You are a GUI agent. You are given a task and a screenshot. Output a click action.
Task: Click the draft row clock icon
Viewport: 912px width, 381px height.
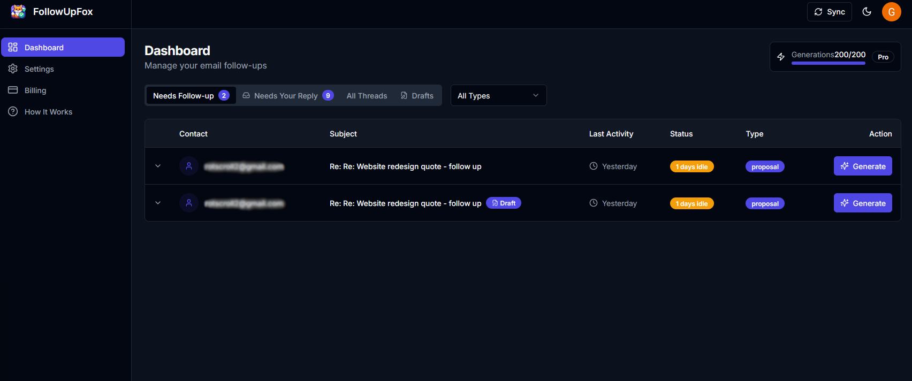pyautogui.click(x=594, y=203)
